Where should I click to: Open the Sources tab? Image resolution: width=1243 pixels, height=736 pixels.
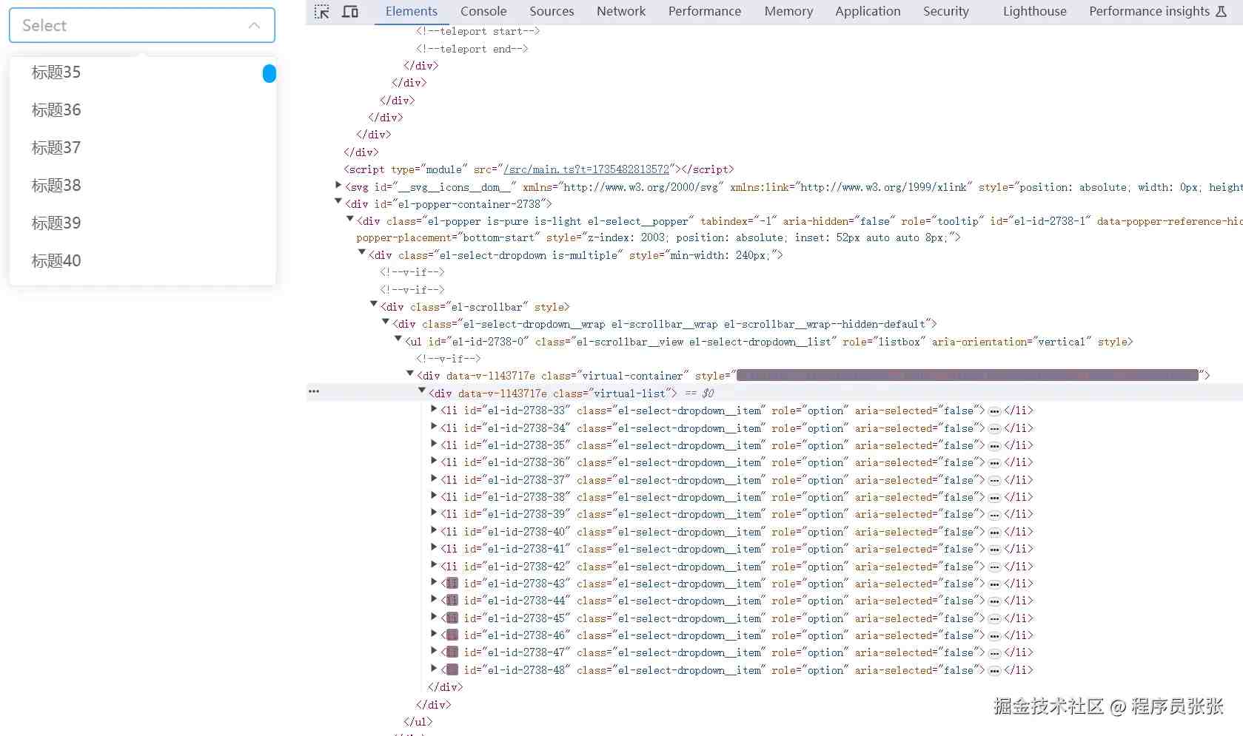[x=552, y=11]
